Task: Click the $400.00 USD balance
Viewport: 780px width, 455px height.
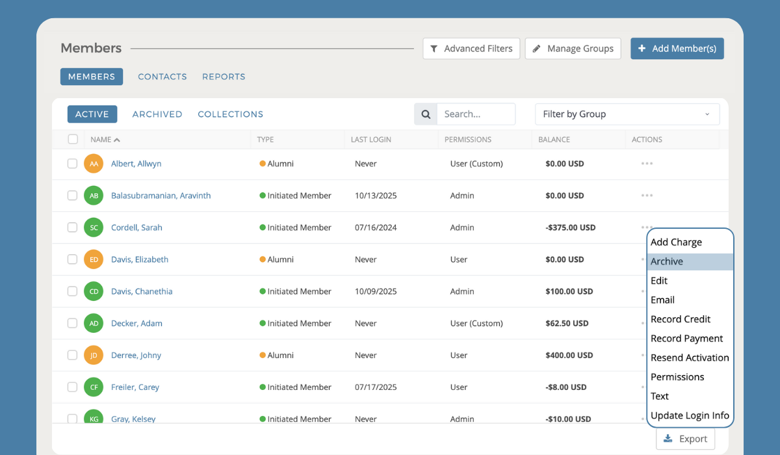Action: click(569, 355)
